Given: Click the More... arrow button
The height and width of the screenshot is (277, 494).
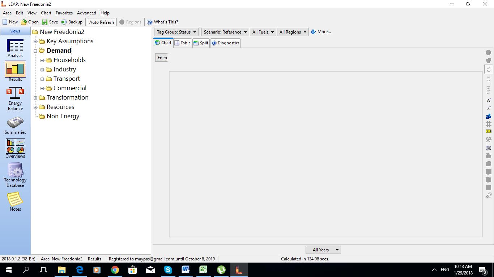Looking at the screenshot, I should pos(321,32).
